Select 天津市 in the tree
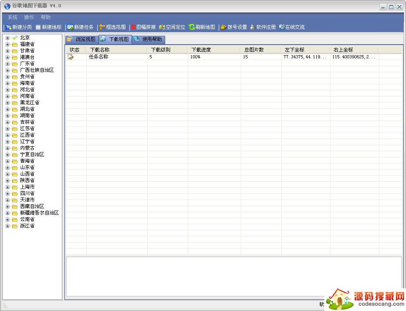This screenshot has width=406, height=311. click(x=27, y=200)
